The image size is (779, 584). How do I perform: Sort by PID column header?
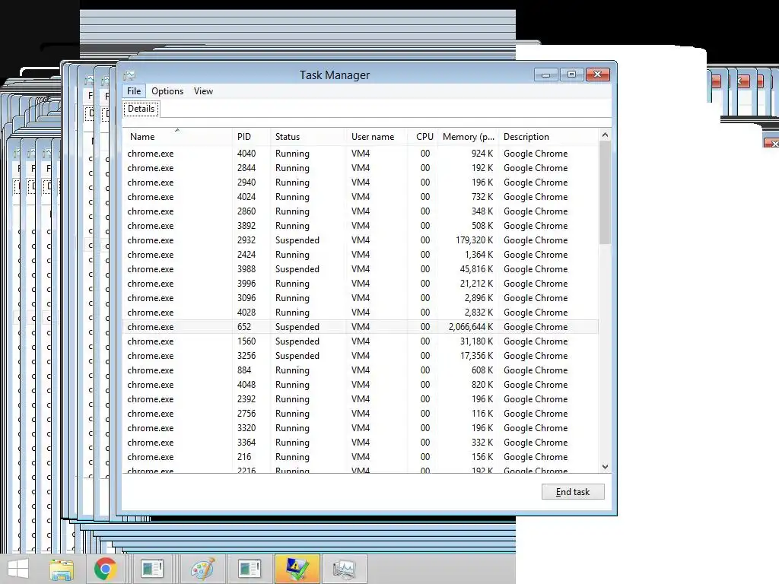tap(251, 137)
